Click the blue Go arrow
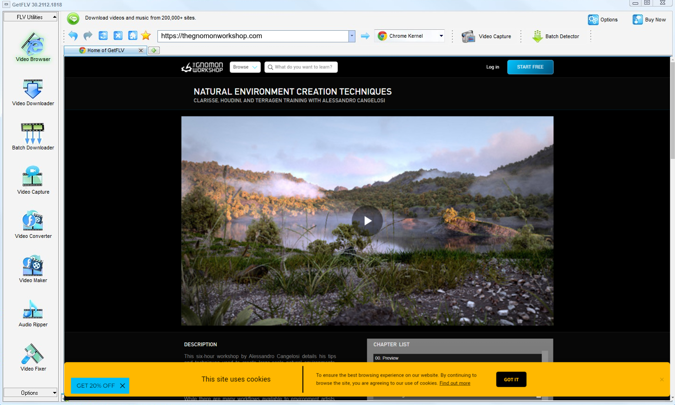The image size is (675, 405). [365, 36]
